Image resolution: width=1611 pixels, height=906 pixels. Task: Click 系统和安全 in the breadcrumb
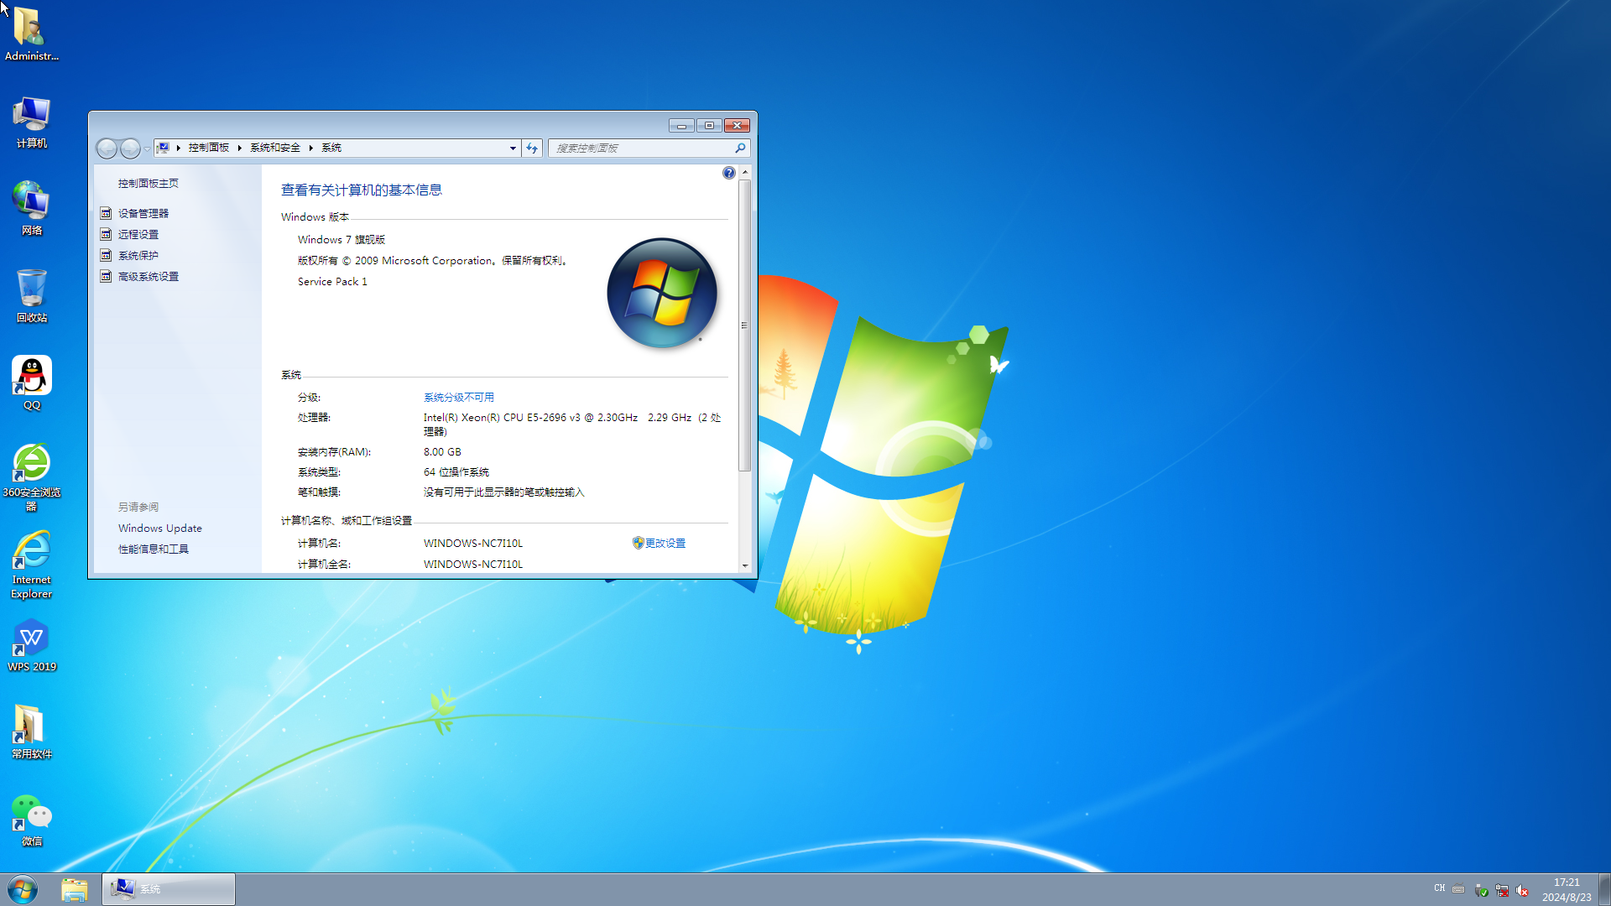coord(275,148)
